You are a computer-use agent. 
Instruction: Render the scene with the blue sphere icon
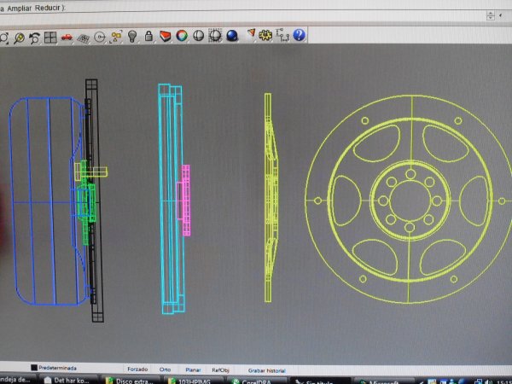[230, 36]
